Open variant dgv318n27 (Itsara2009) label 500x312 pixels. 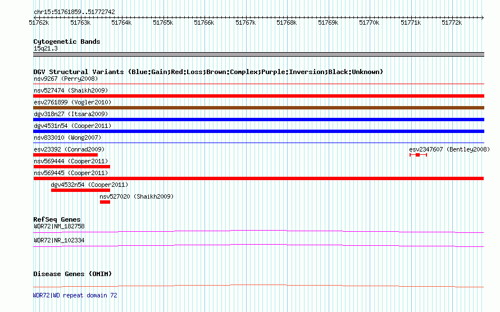(x=71, y=114)
